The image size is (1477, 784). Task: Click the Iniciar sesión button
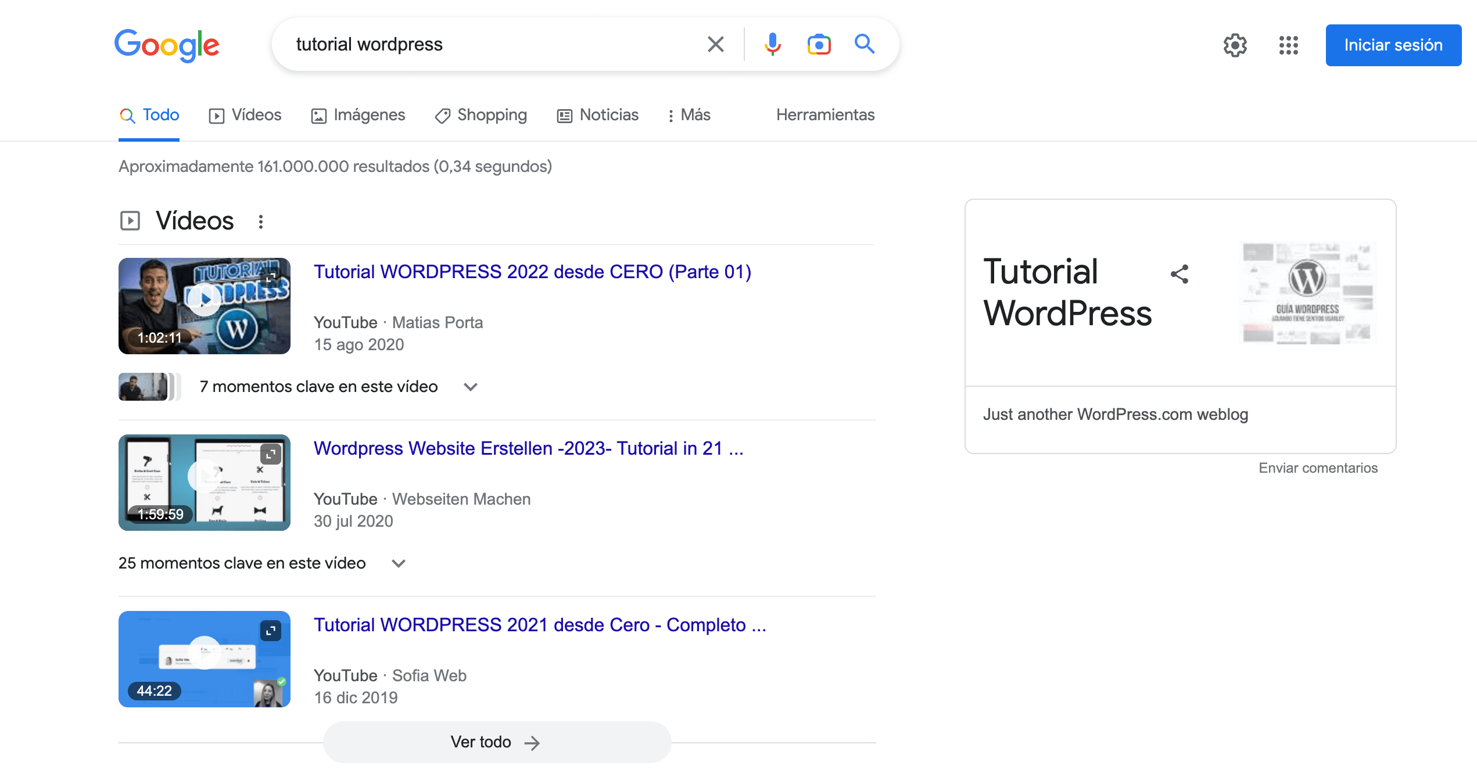1393,45
